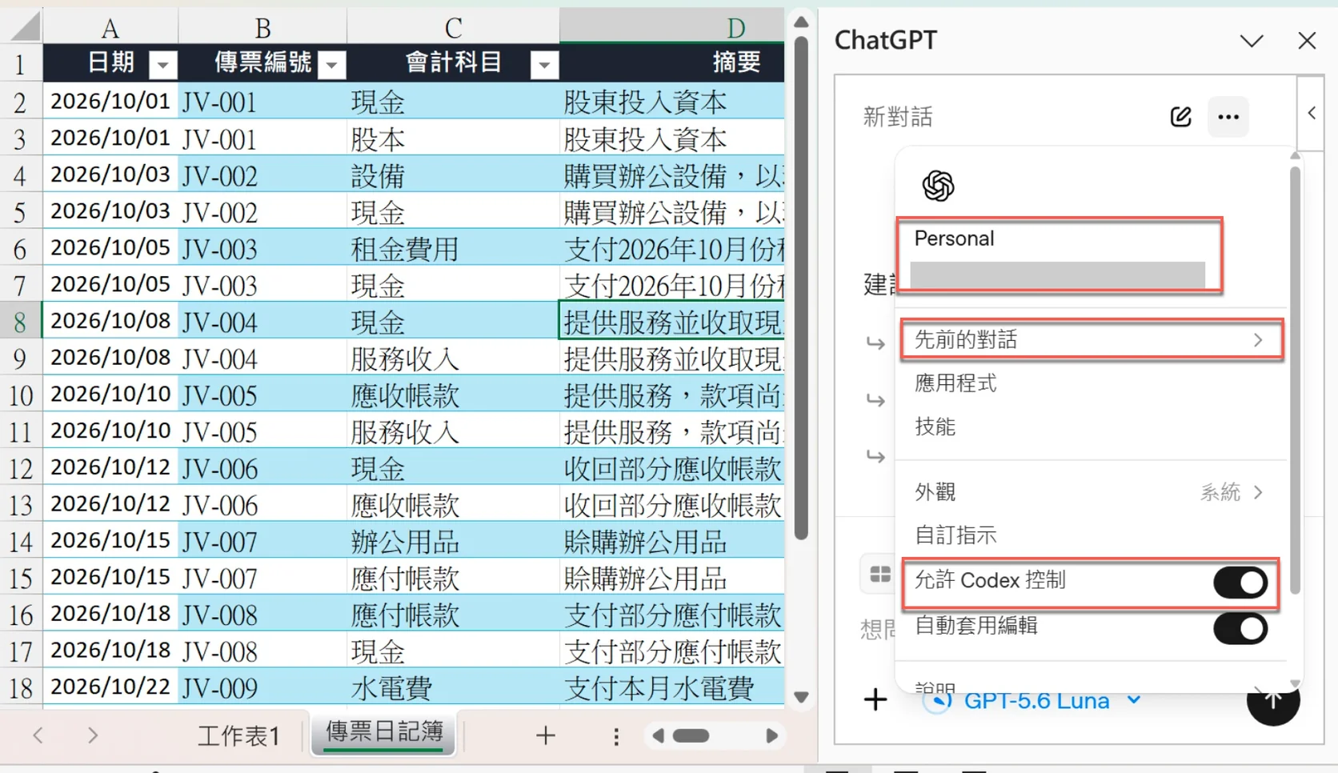Image resolution: width=1338 pixels, height=773 pixels.
Task: Click cell 服務收入 in row 9
Action: point(453,358)
